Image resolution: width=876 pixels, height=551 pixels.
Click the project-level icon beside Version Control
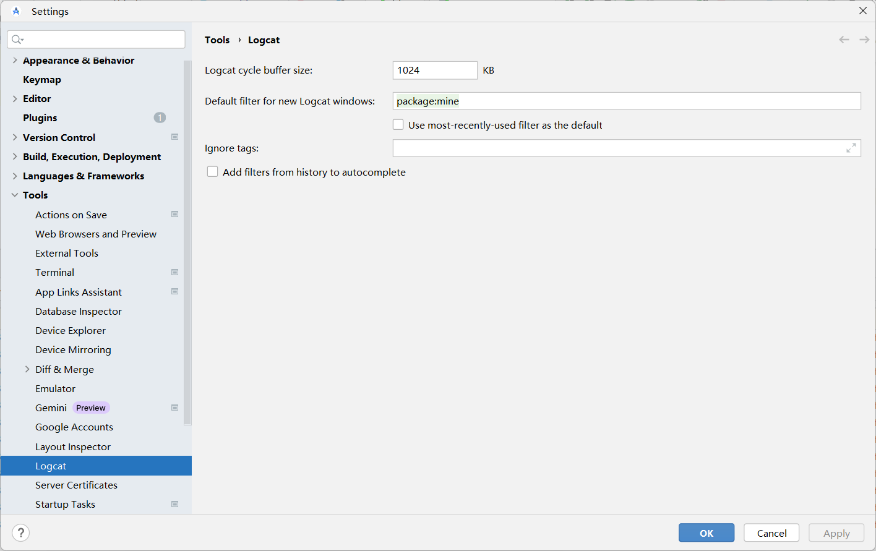pyautogui.click(x=174, y=137)
